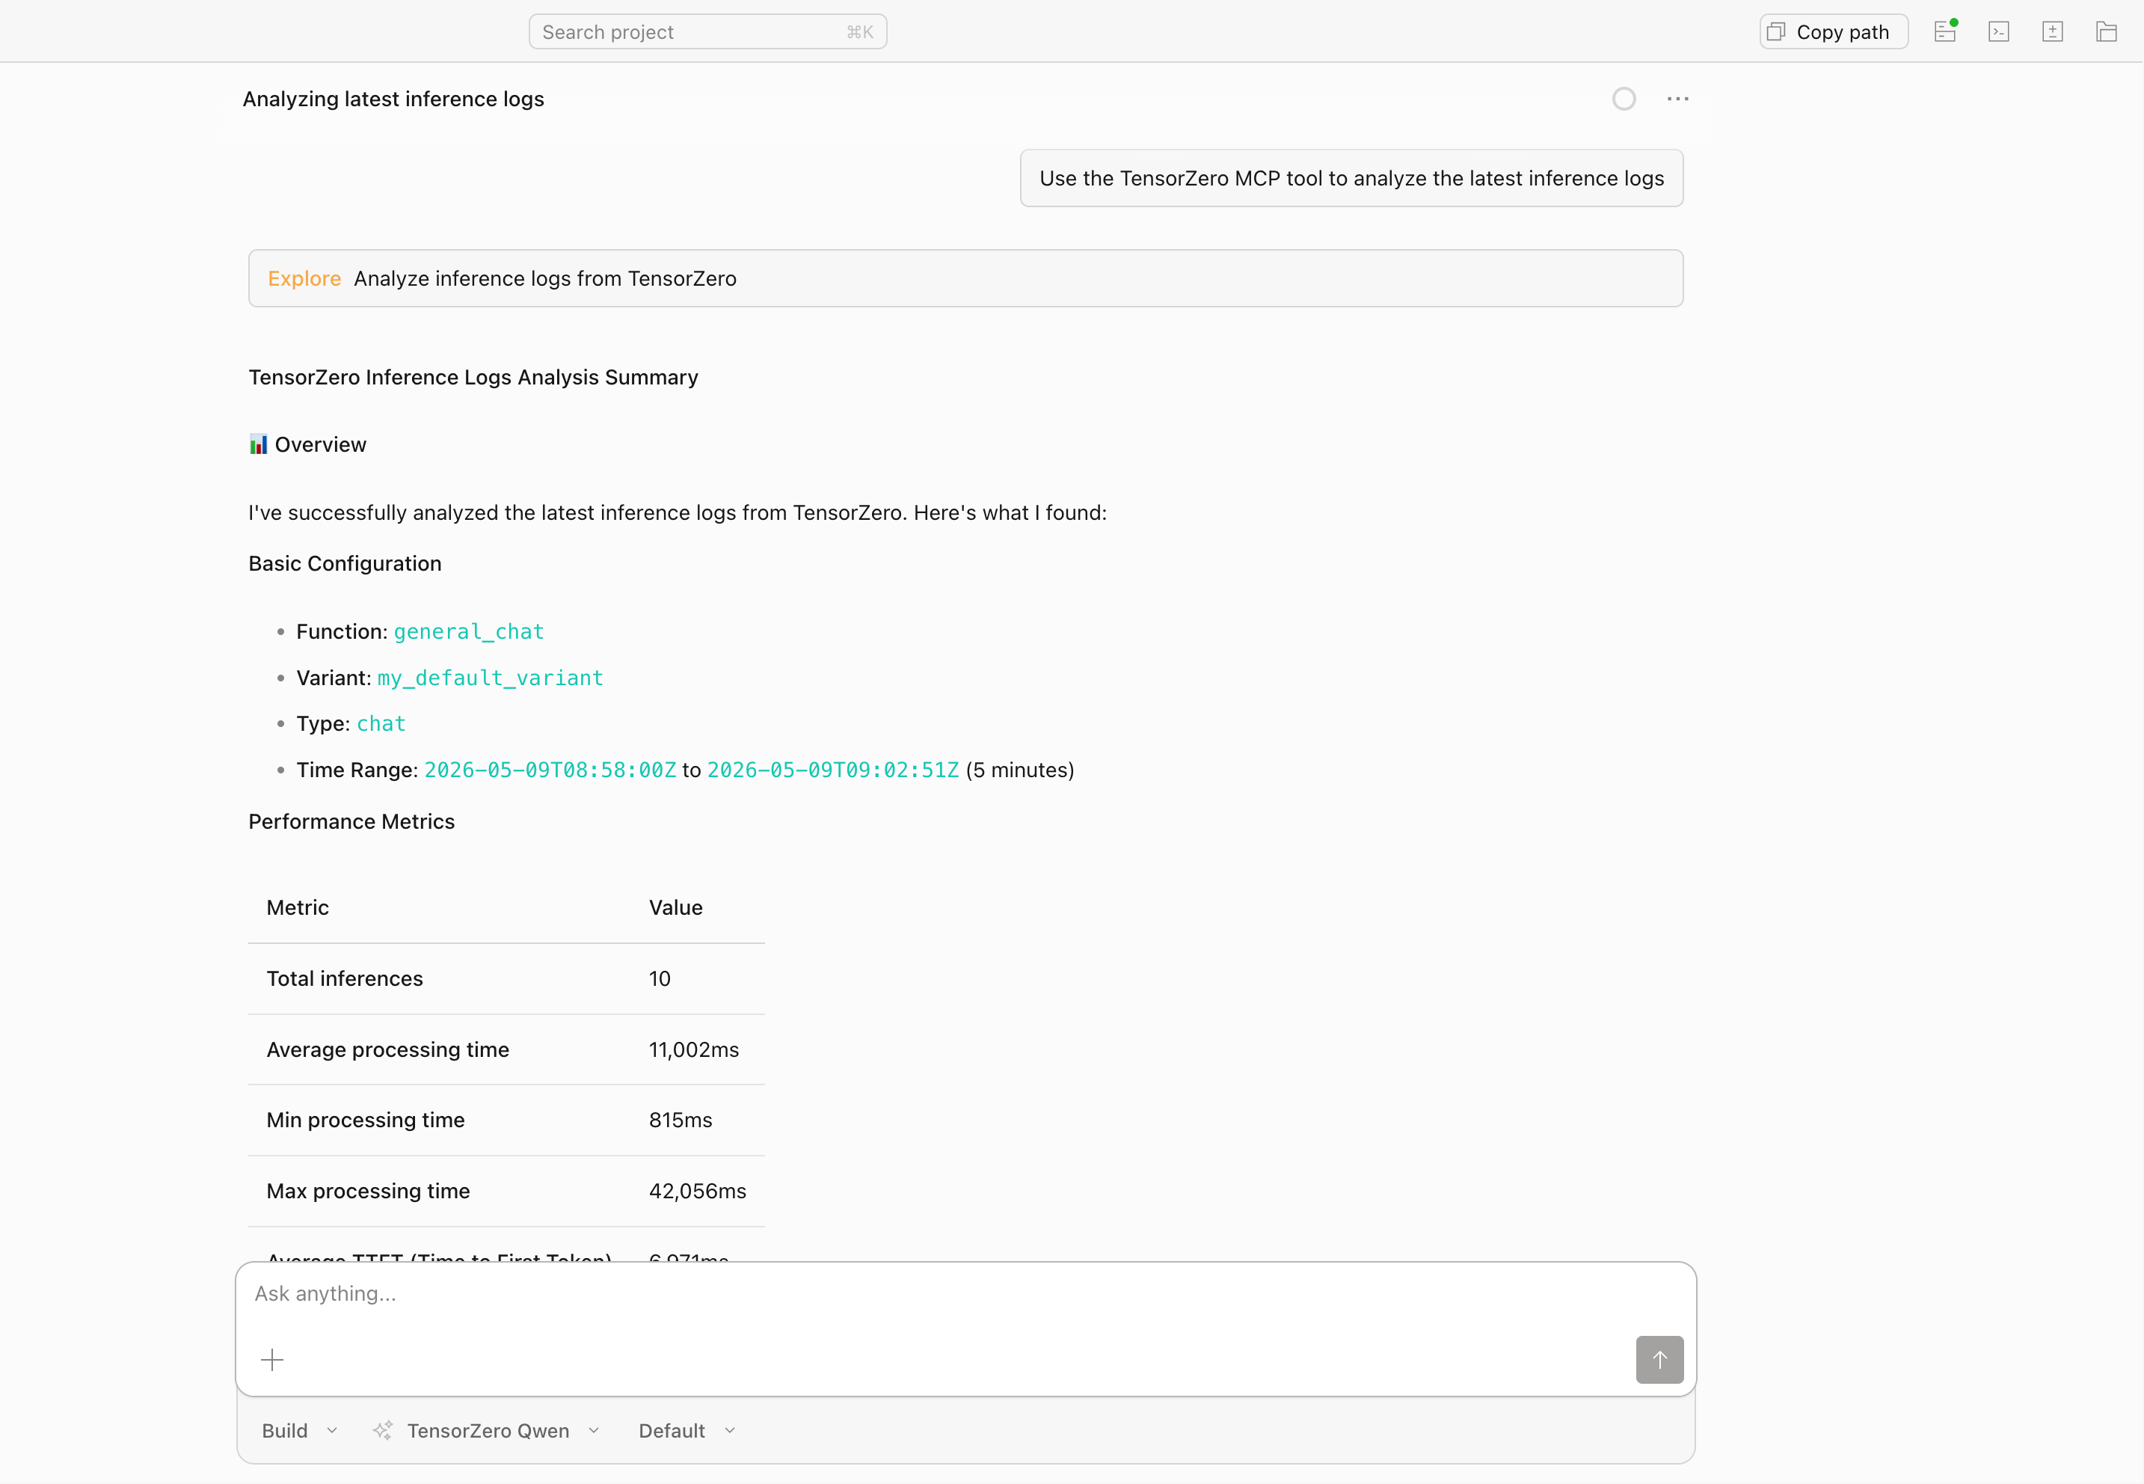2144x1484 pixels.
Task: Click the plus attach icon in prompt box
Action: click(x=272, y=1359)
